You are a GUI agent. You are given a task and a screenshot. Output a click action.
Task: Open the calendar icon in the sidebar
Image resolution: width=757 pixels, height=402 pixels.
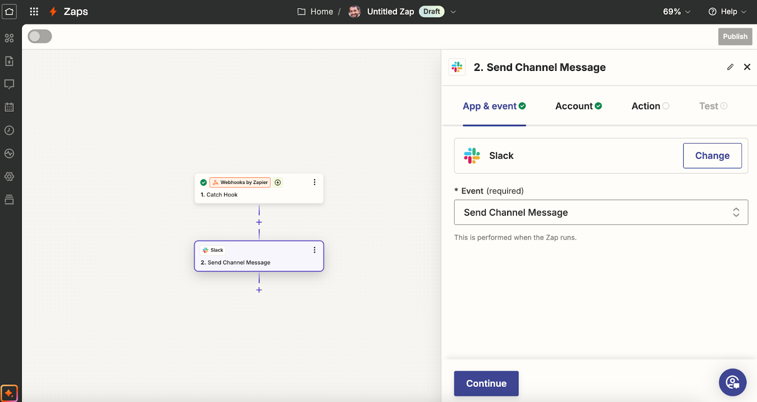tap(9, 107)
